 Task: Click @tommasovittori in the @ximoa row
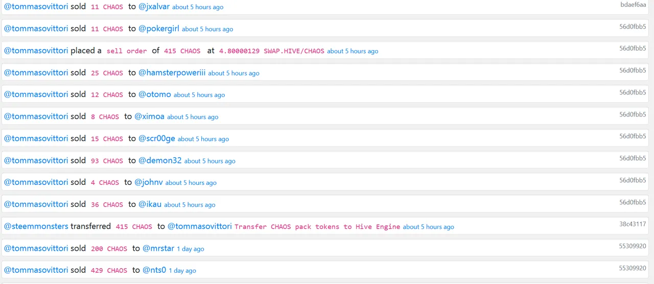36,116
